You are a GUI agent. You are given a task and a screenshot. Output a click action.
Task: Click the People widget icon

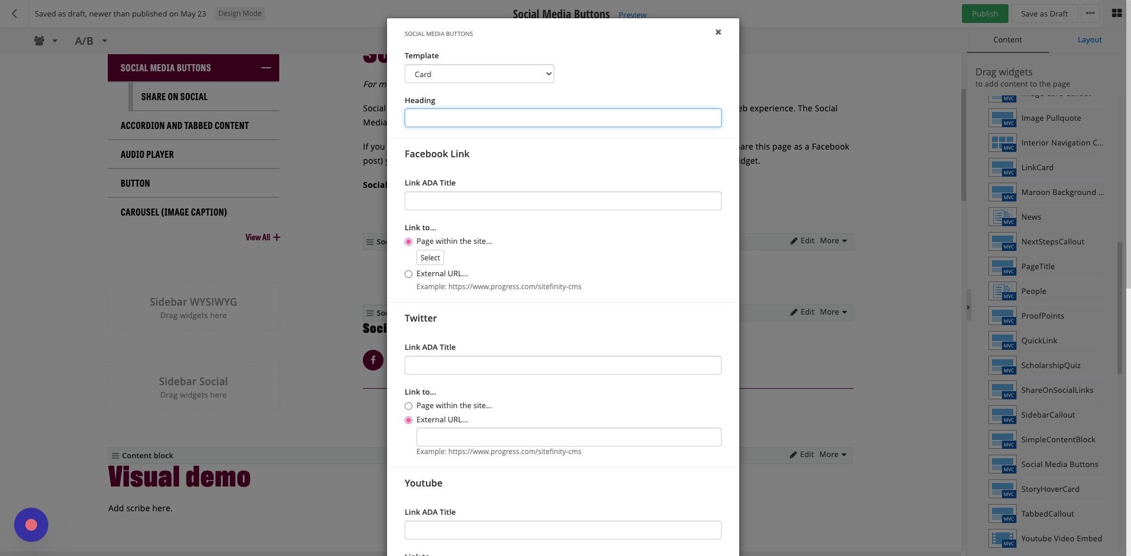coord(1003,291)
